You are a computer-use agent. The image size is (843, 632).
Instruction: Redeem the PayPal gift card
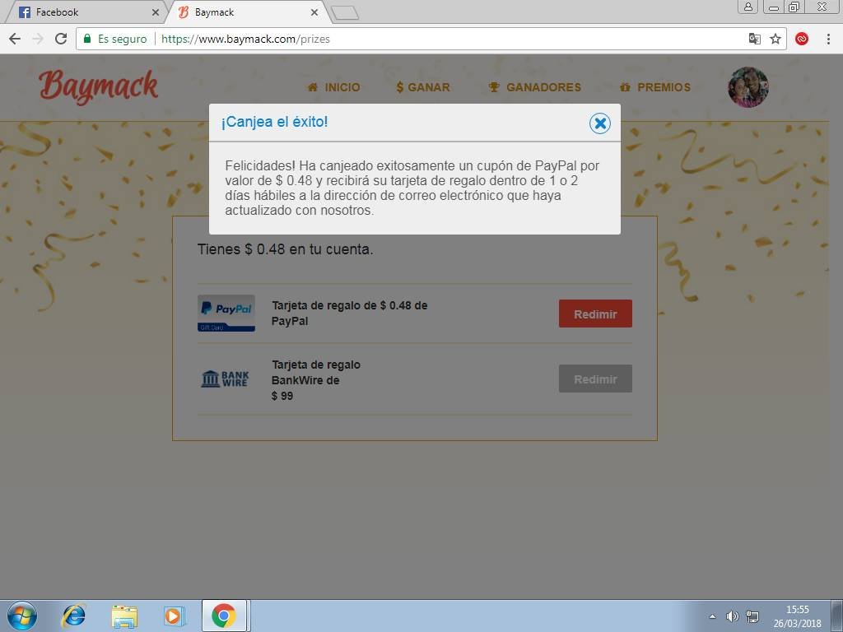click(595, 314)
